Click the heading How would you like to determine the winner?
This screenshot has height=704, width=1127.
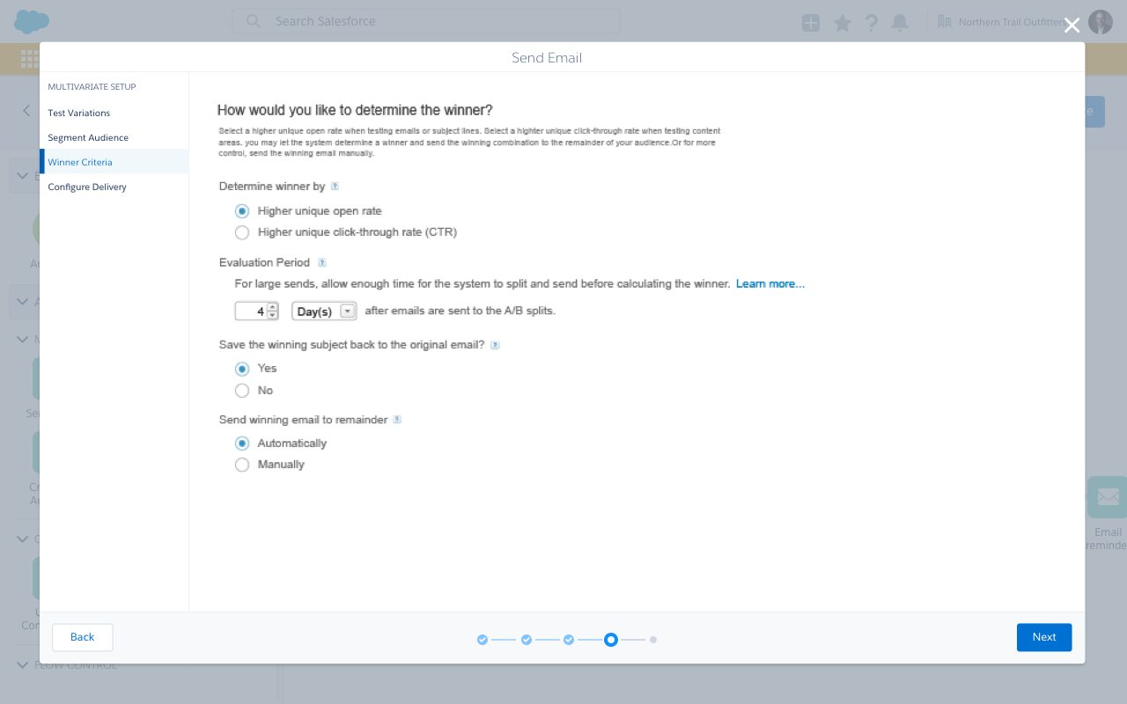[x=355, y=110]
